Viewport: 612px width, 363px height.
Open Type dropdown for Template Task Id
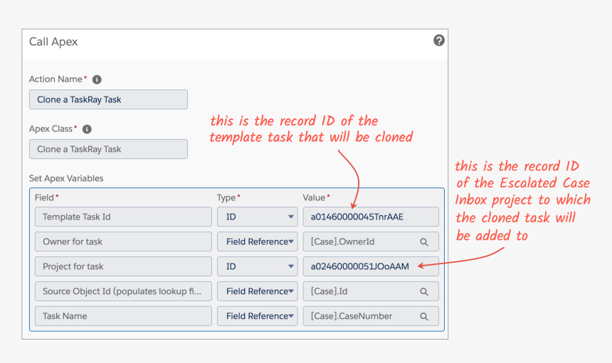click(x=257, y=217)
